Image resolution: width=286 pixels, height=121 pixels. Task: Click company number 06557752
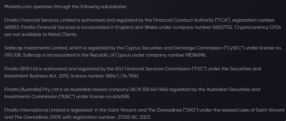point(223,27)
